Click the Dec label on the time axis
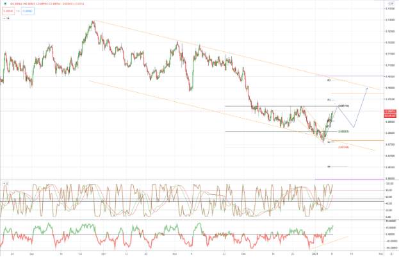Viewport: 399px width, 257px height. pos(243,254)
